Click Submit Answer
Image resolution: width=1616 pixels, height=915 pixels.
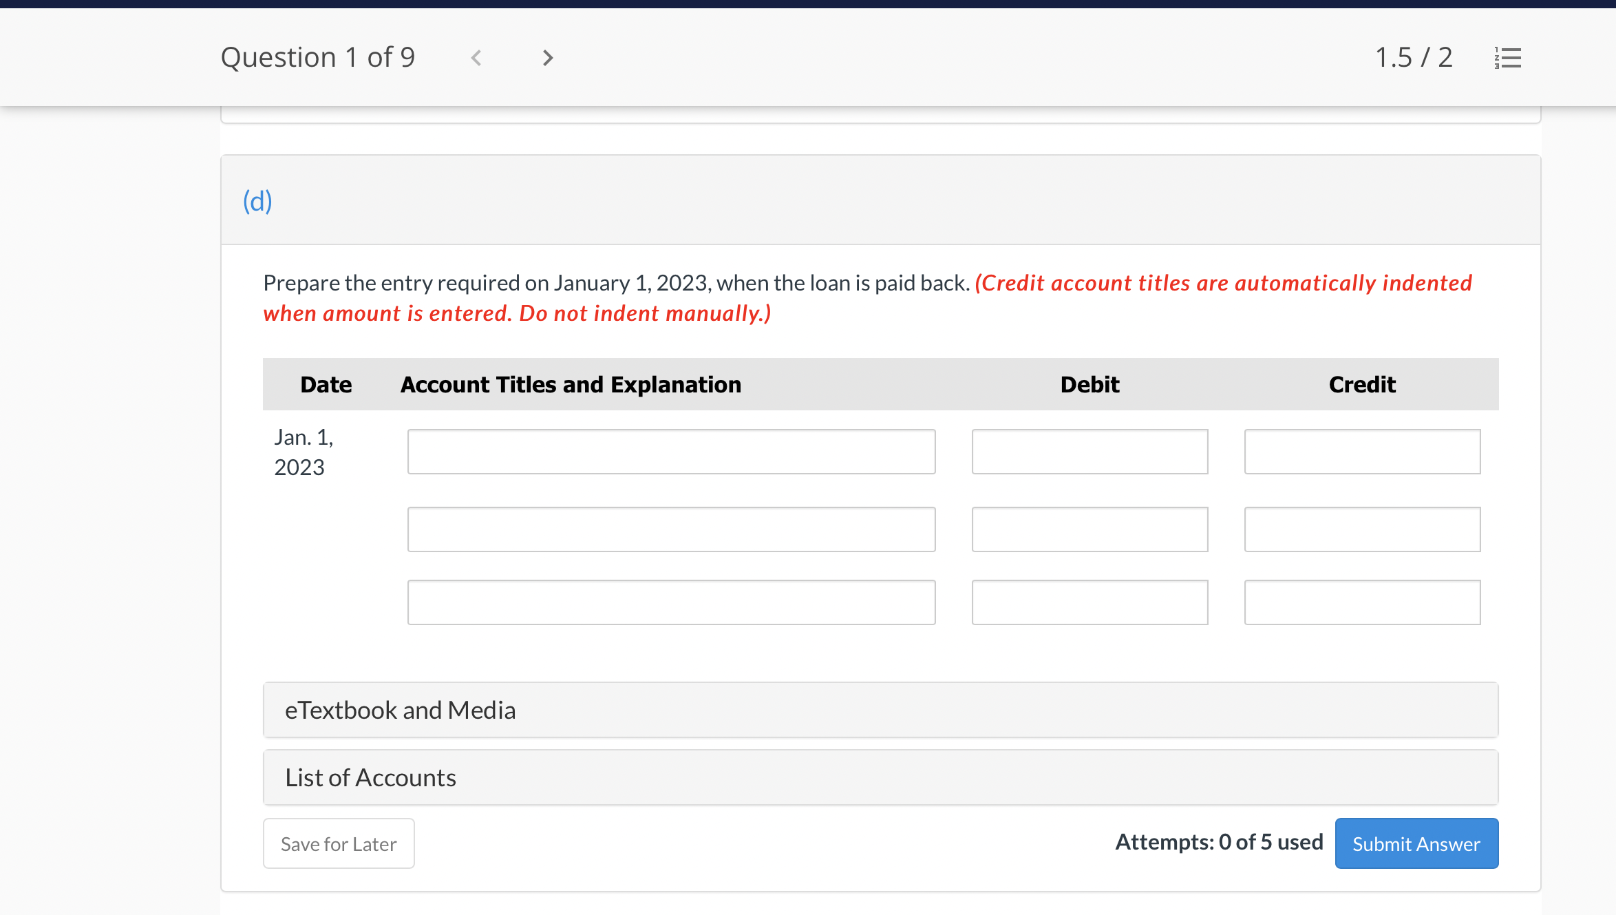(x=1416, y=843)
